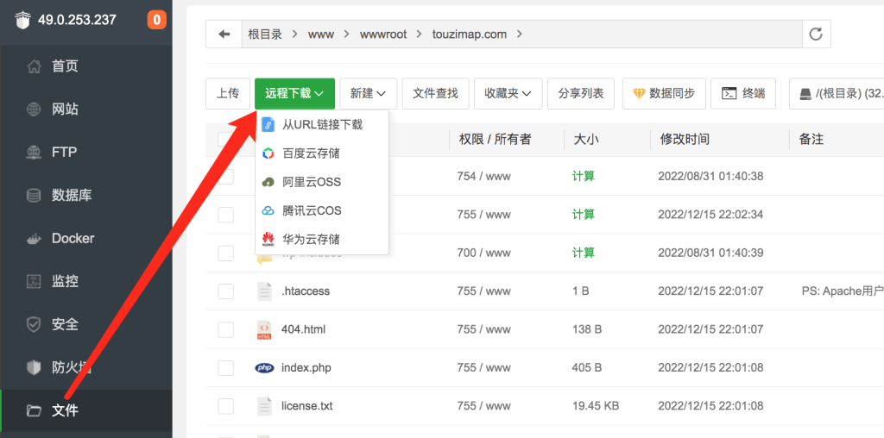Sort by the 修改时间 column header
The image size is (884, 438).
click(x=685, y=139)
